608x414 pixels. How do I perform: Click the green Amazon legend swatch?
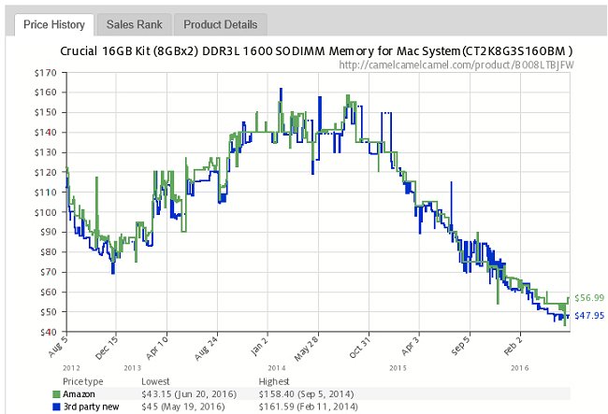tap(57, 394)
